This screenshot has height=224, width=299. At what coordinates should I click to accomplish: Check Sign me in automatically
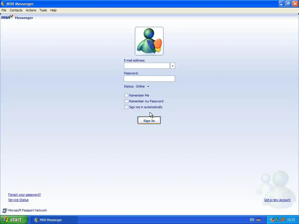coord(126,107)
